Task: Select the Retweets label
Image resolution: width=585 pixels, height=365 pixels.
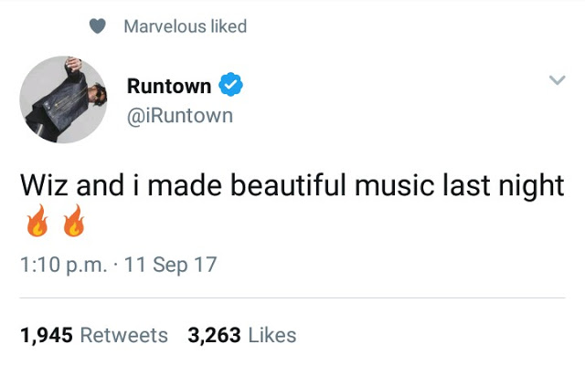Action: point(124,335)
